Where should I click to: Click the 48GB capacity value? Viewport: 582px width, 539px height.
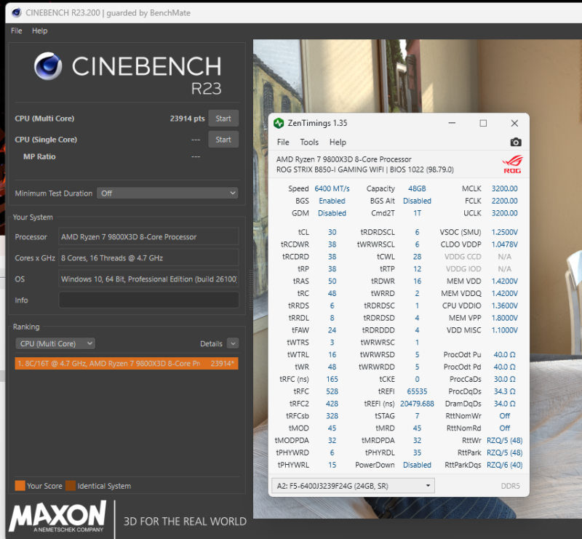[417, 188]
